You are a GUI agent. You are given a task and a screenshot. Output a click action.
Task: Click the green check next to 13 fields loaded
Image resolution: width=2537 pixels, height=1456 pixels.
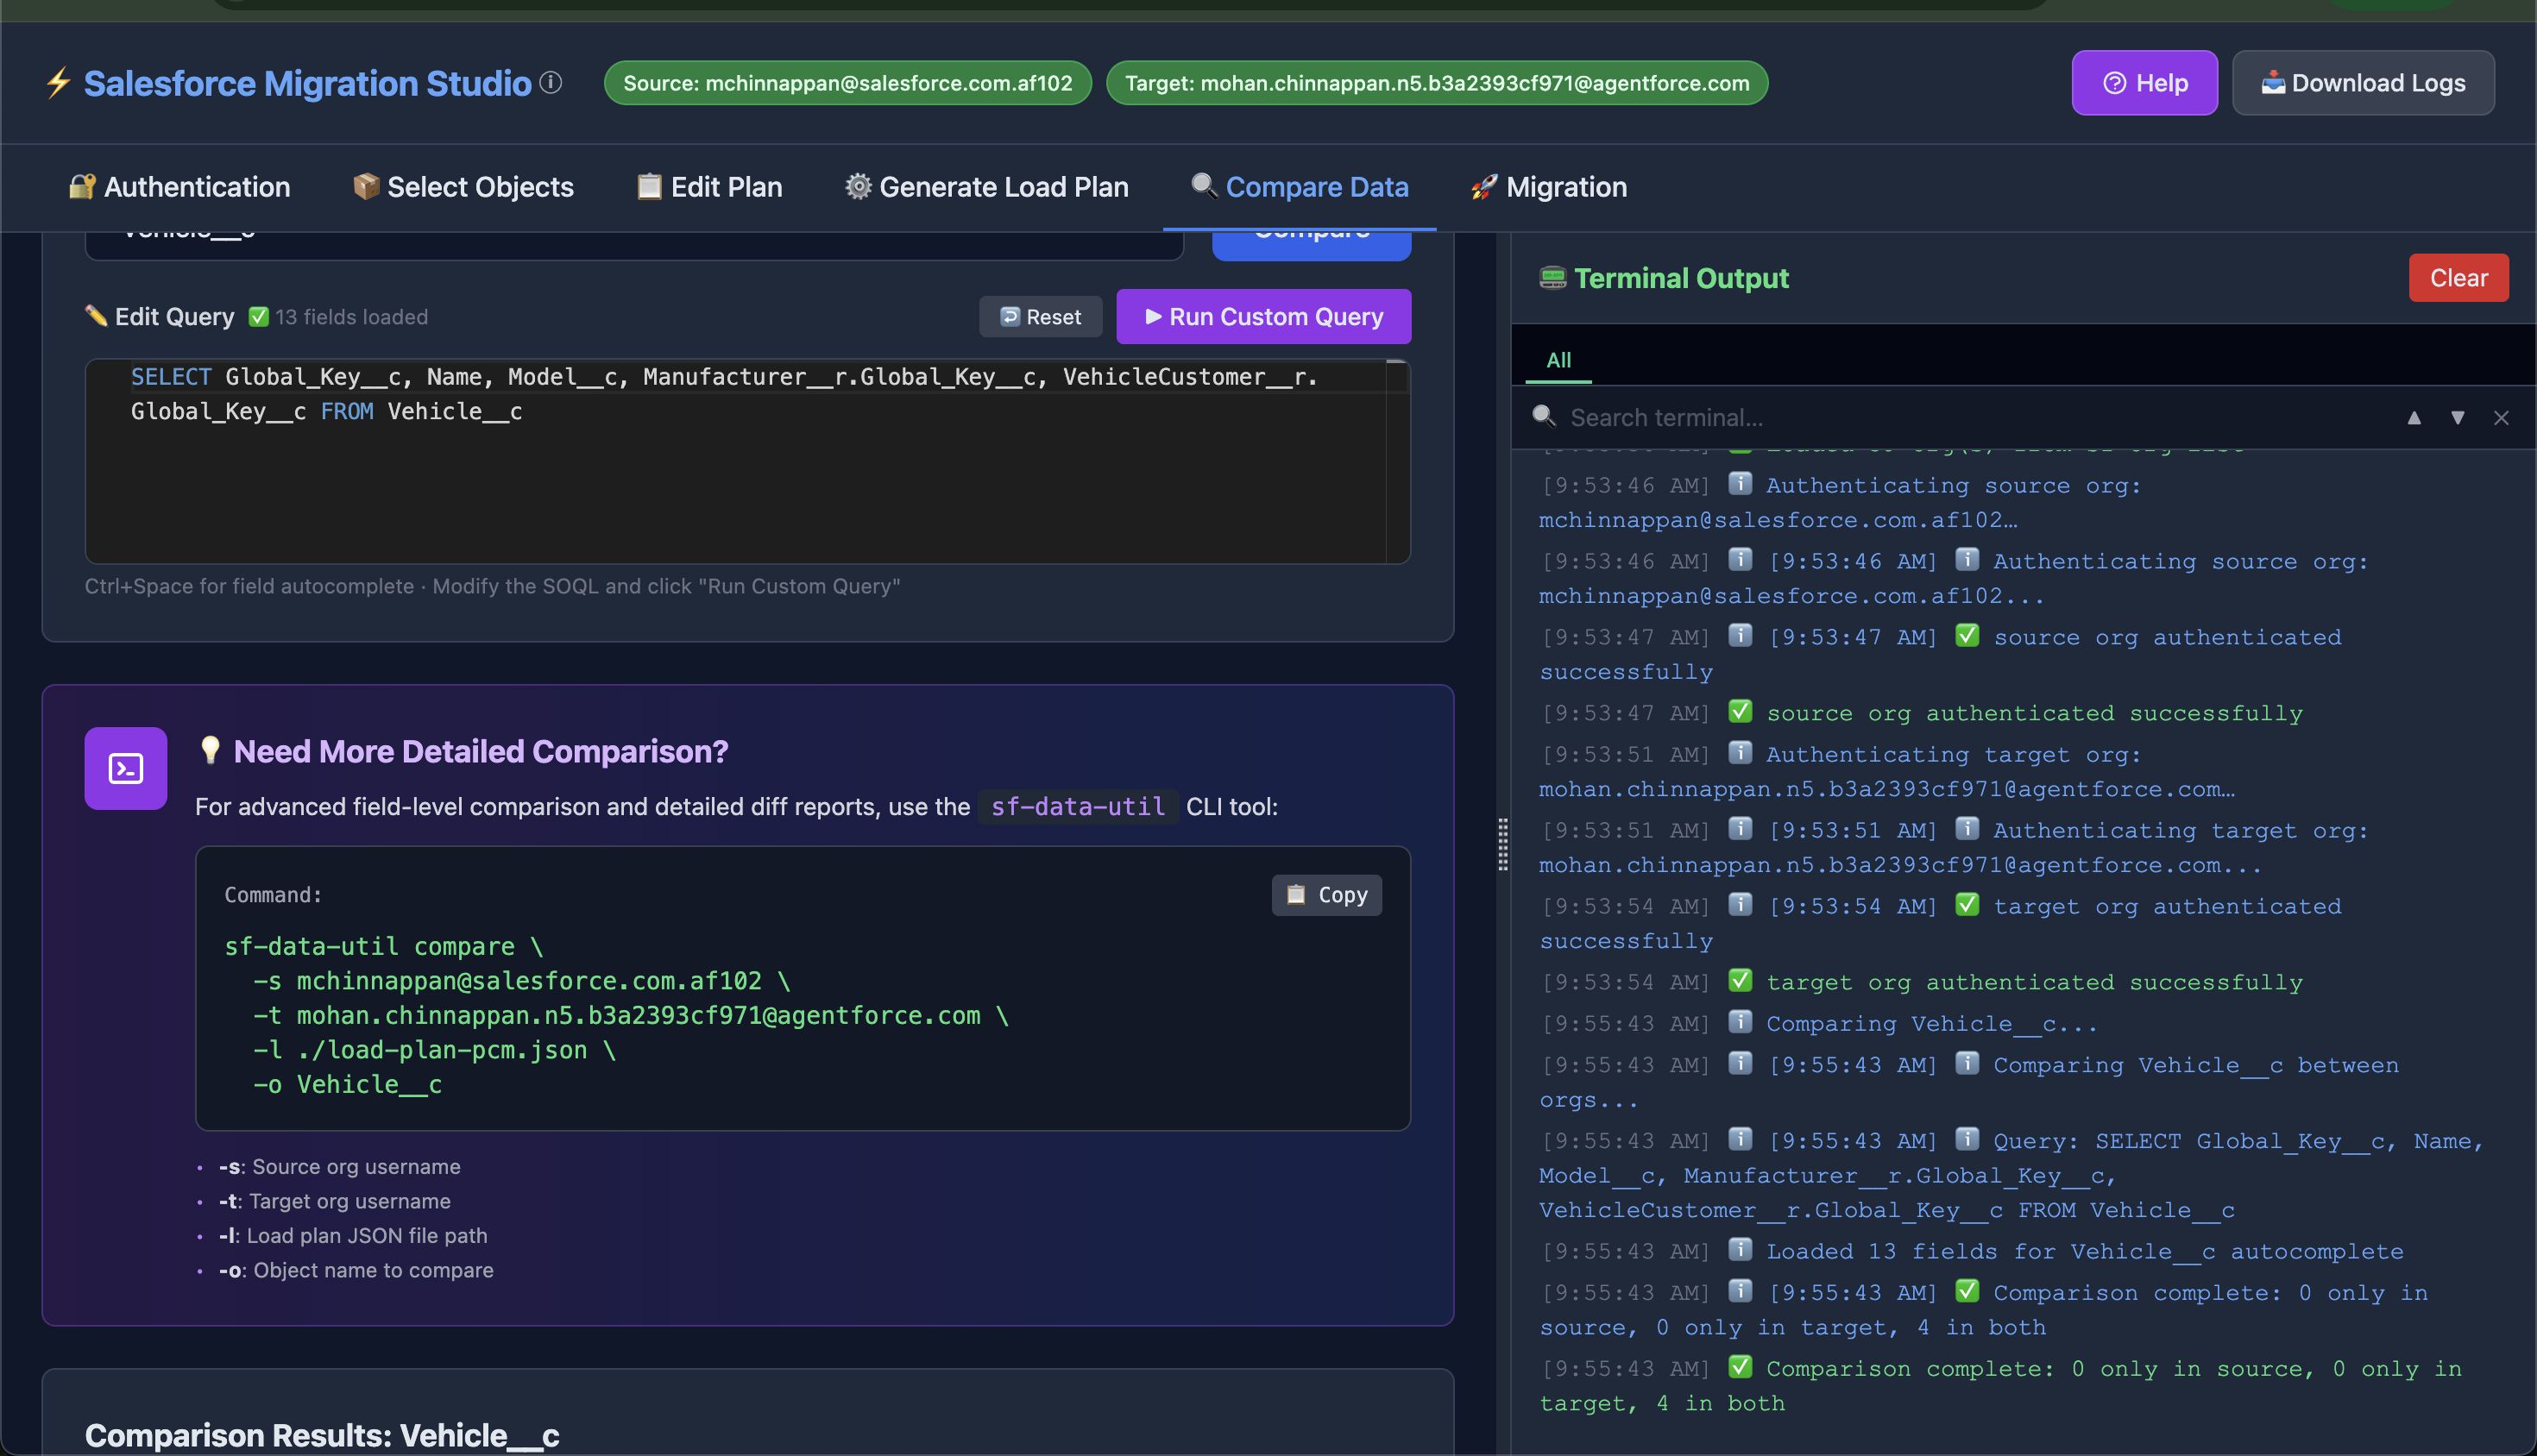tap(258, 317)
